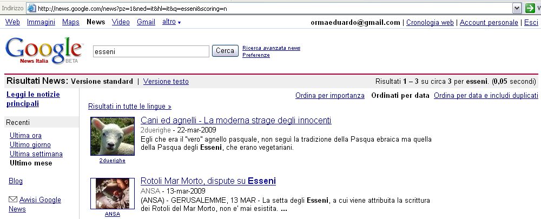This screenshot has width=541, height=219.
Task: Click the ANSA link under the thumbnail
Action: pyautogui.click(x=113, y=214)
